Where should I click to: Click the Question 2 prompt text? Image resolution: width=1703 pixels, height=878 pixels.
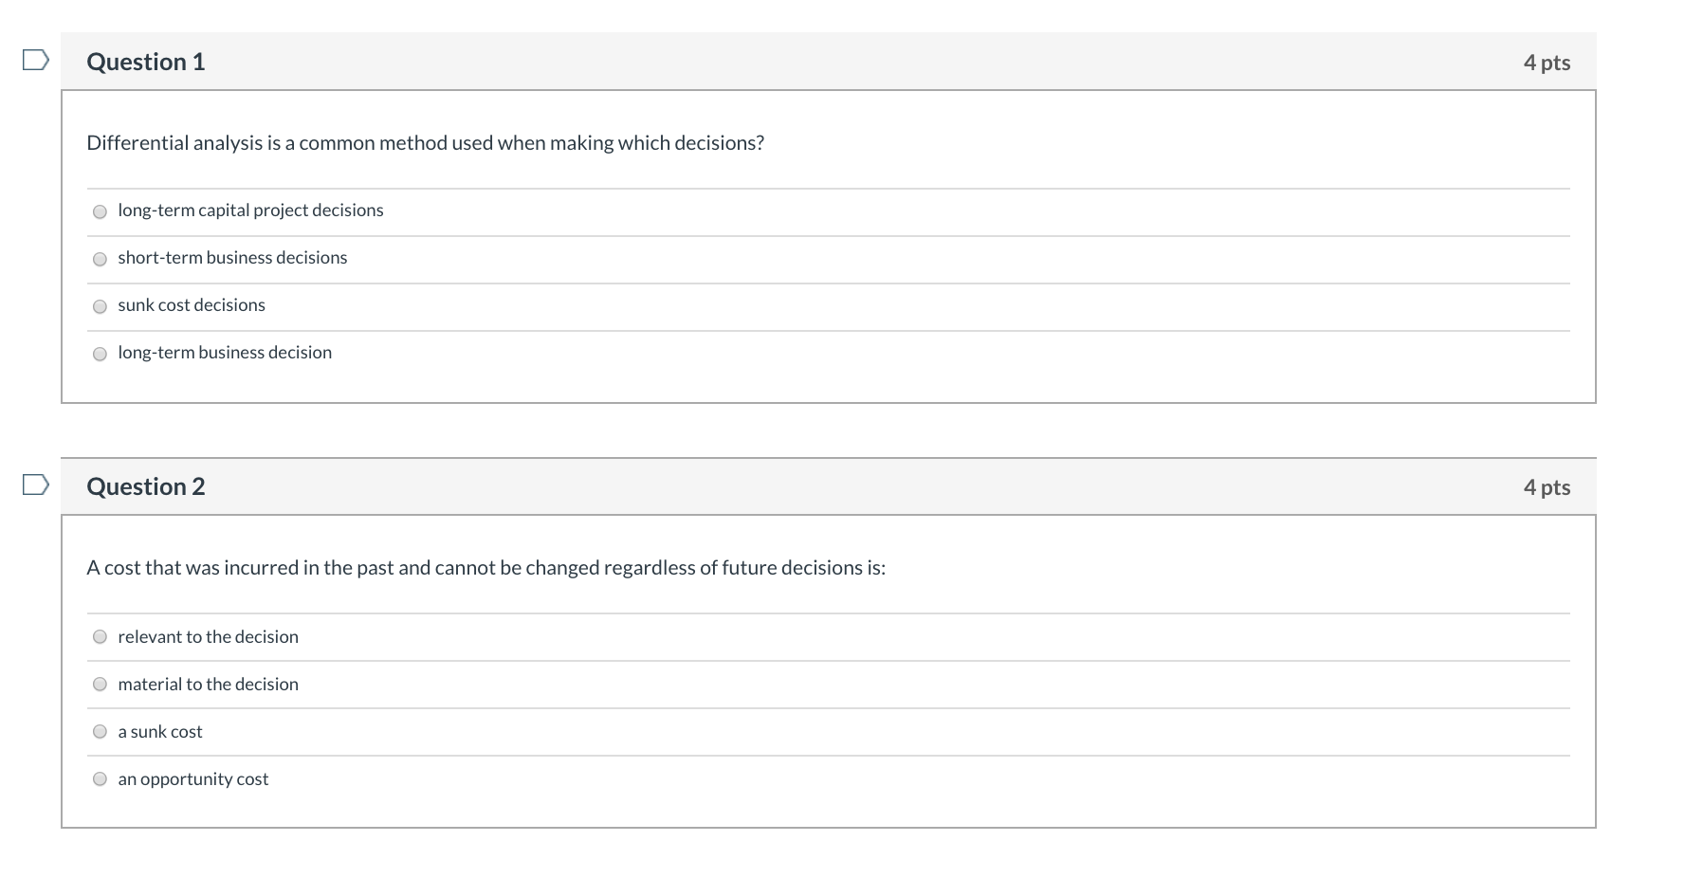coord(485,567)
